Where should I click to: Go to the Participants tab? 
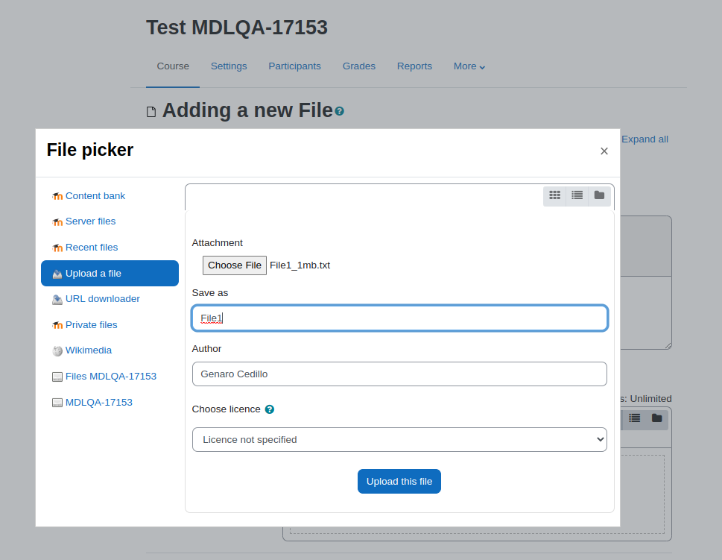pos(295,66)
